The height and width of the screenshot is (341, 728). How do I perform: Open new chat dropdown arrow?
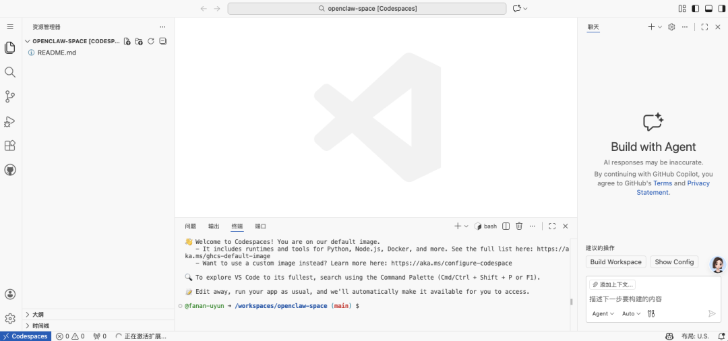coord(660,27)
